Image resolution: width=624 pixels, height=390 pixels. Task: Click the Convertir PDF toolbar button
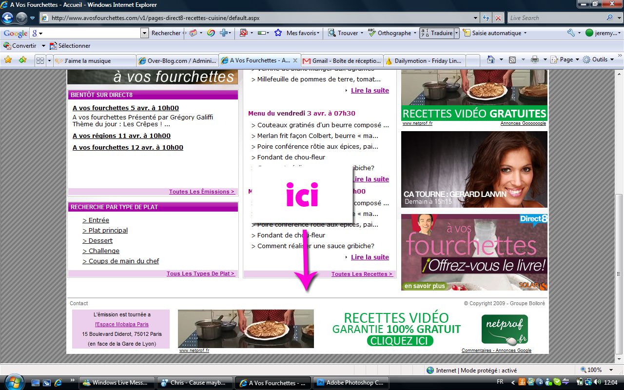[20, 46]
